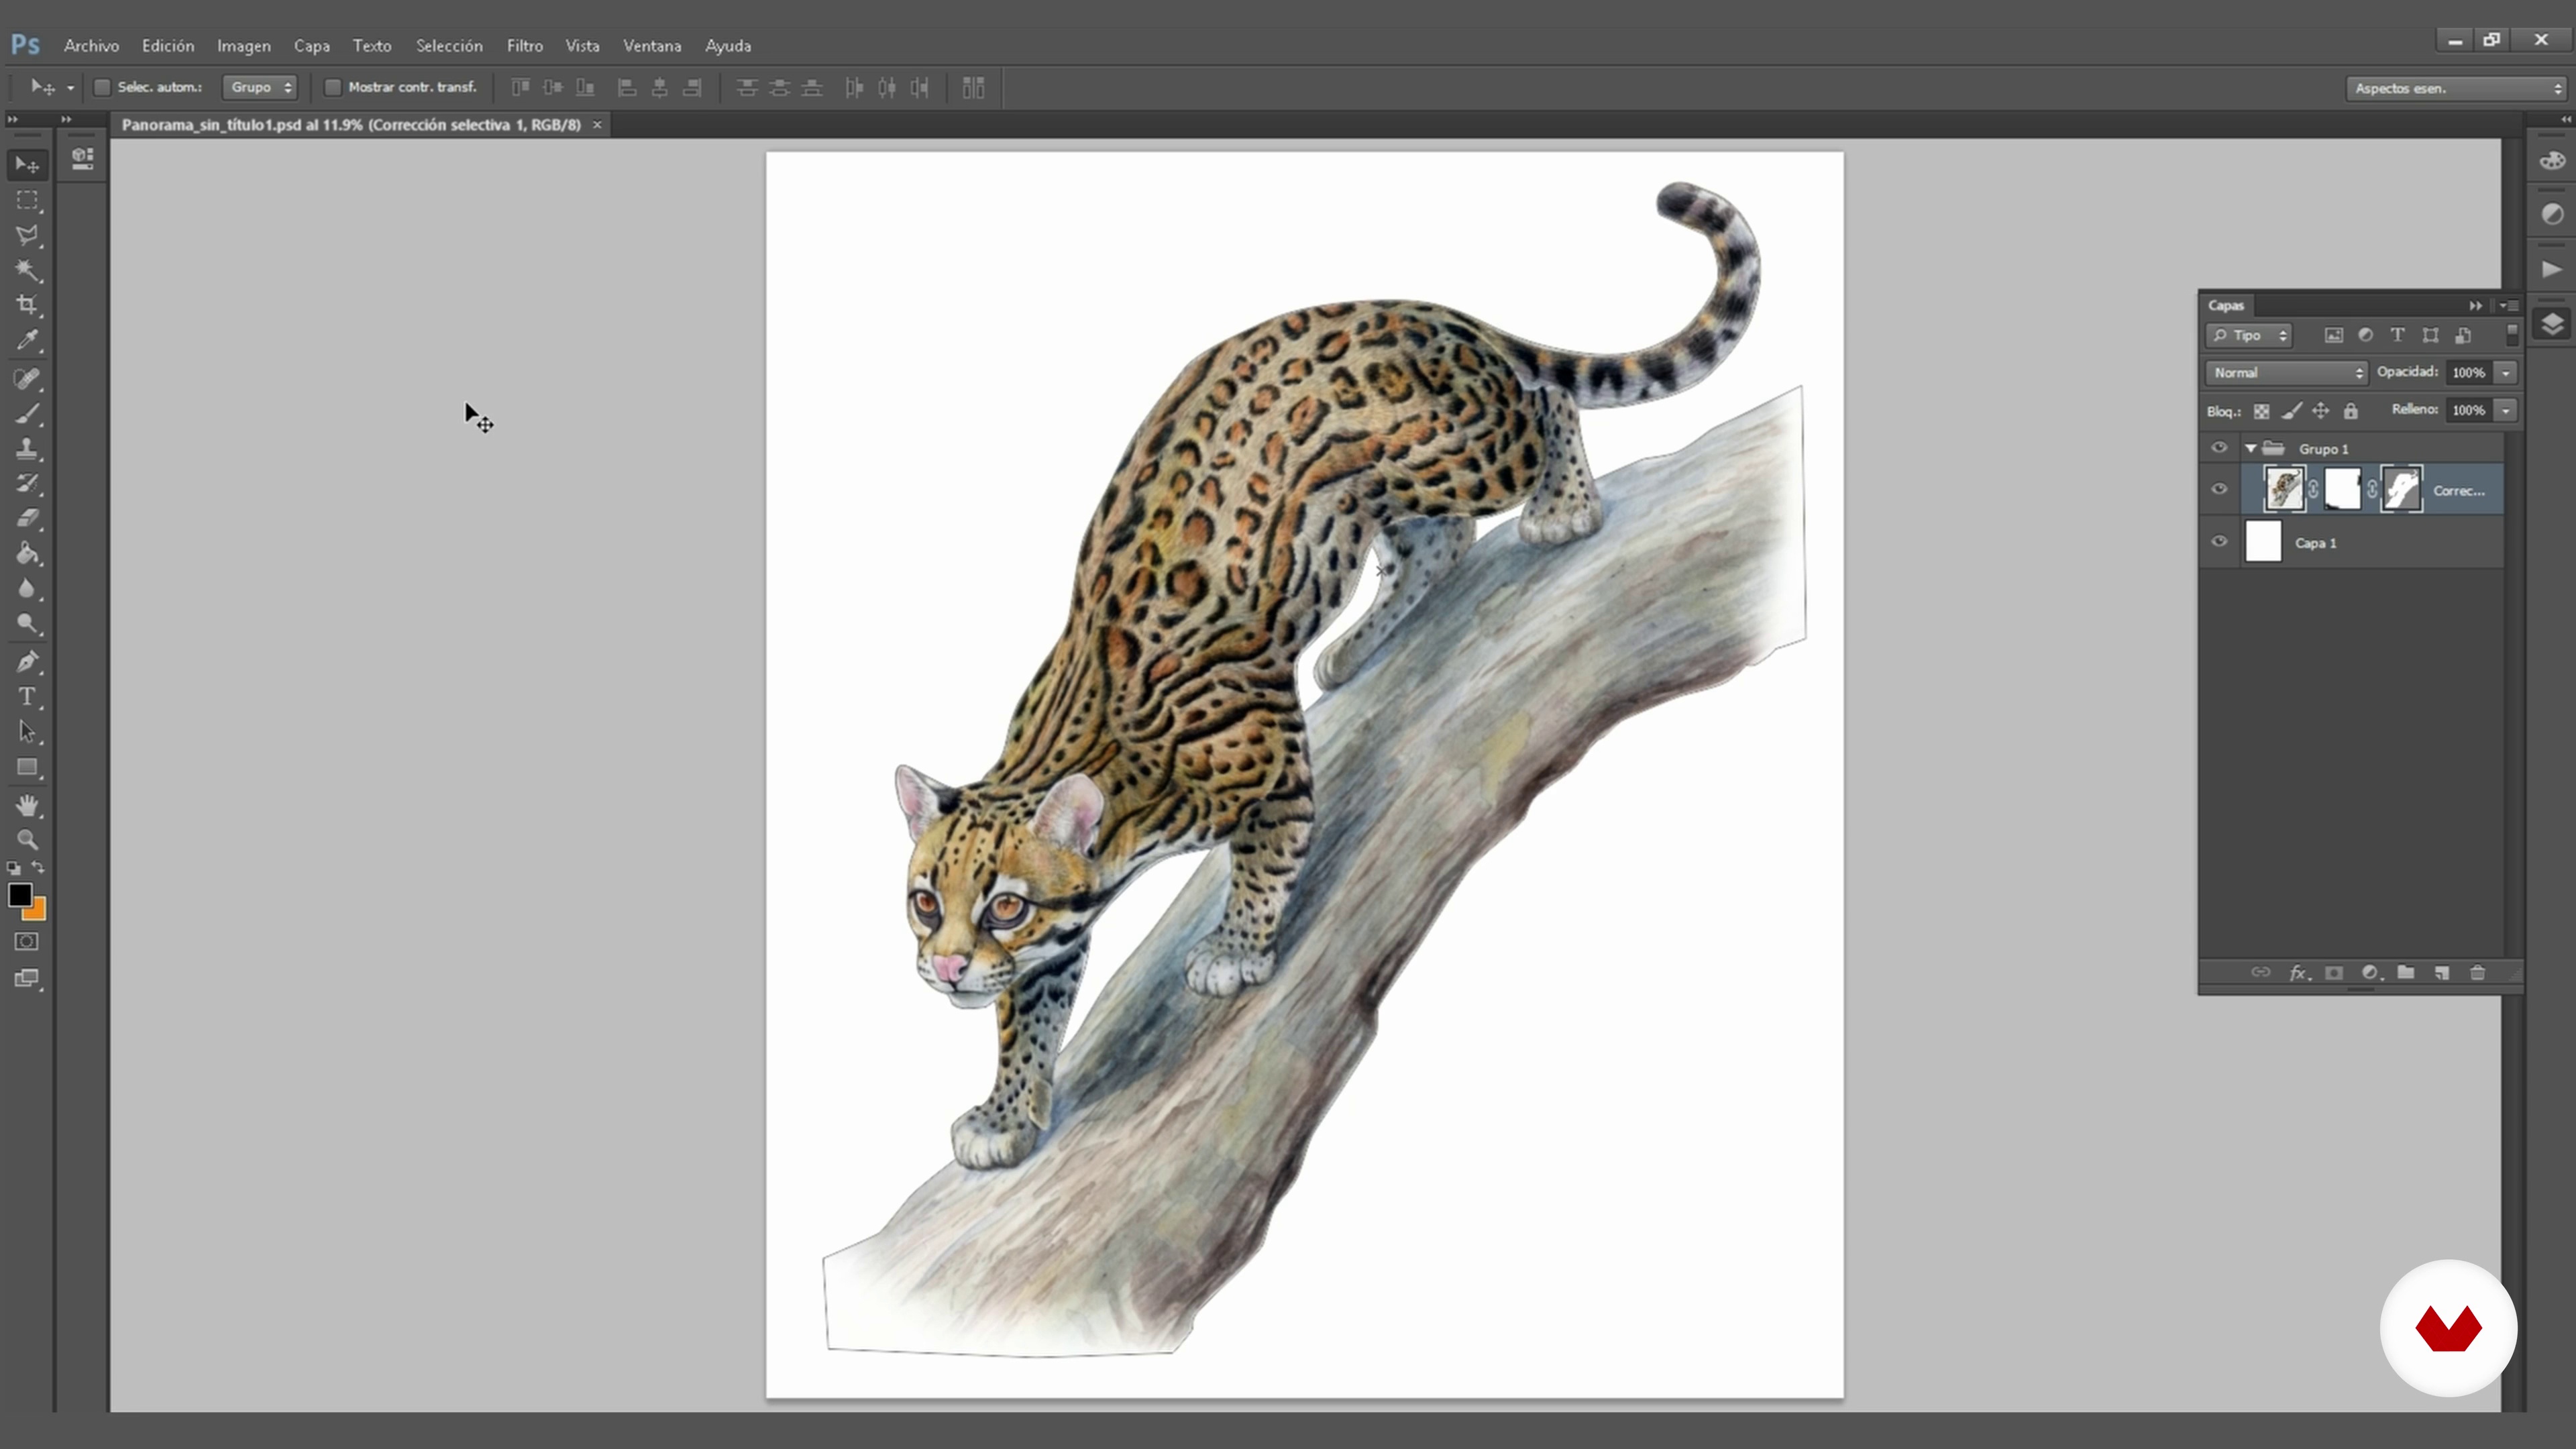Viewport: 2576px width, 1449px height.
Task: Open the Move tool preset picker arrow
Action: (x=70, y=88)
